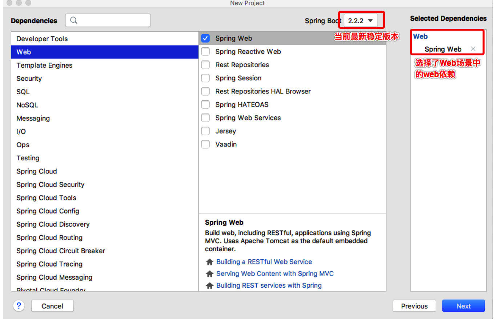Select the Messaging category
498x320 pixels.
105,119
